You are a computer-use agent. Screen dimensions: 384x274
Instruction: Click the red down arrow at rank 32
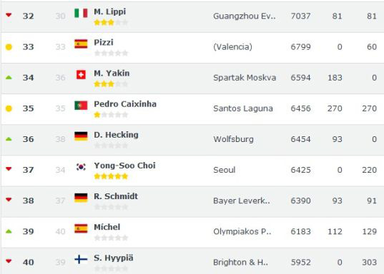point(9,15)
